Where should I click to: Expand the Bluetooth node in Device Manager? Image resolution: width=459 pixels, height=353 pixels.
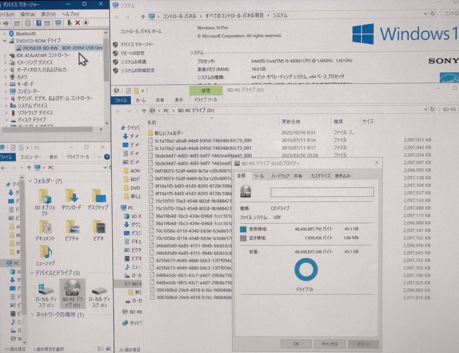tap(5, 34)
